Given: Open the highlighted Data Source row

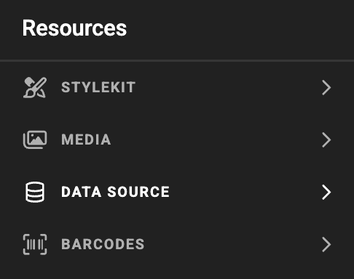Looking at the screenshot, I should point(177,192).
